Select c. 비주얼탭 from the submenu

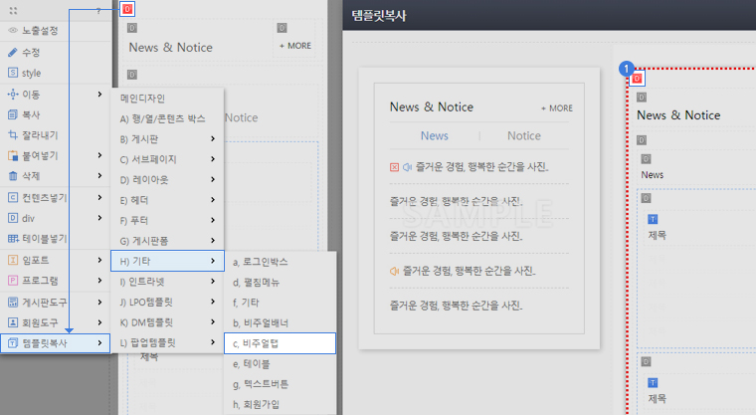(x=280, y=343)
